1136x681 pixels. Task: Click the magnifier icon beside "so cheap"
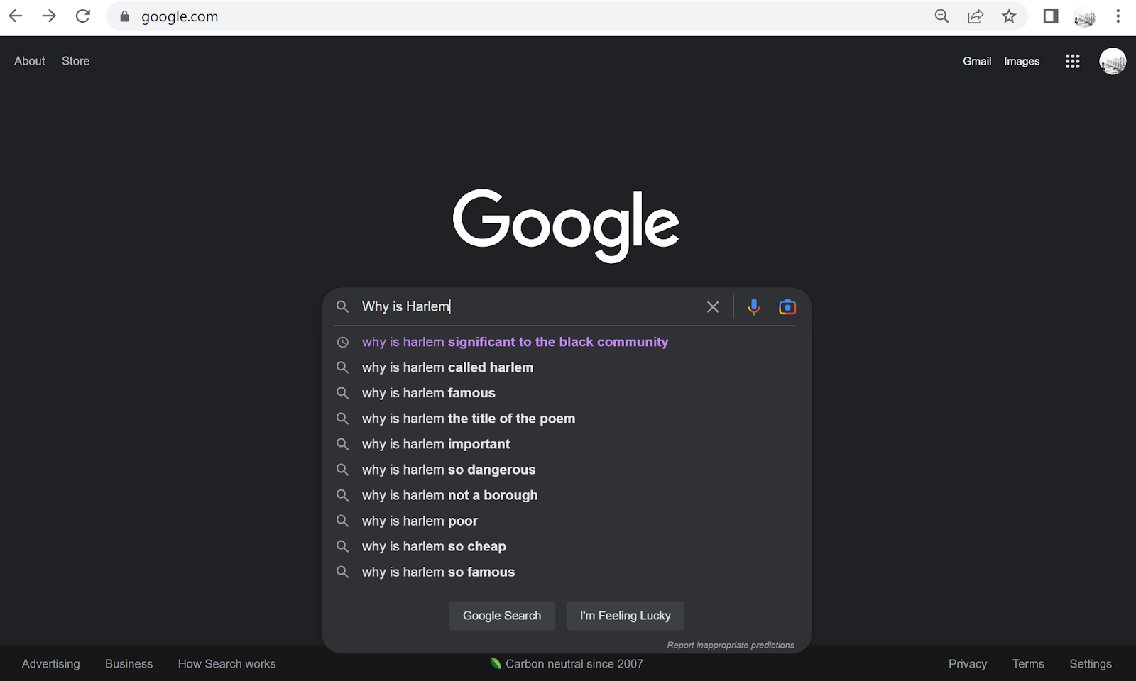point(342,546)
